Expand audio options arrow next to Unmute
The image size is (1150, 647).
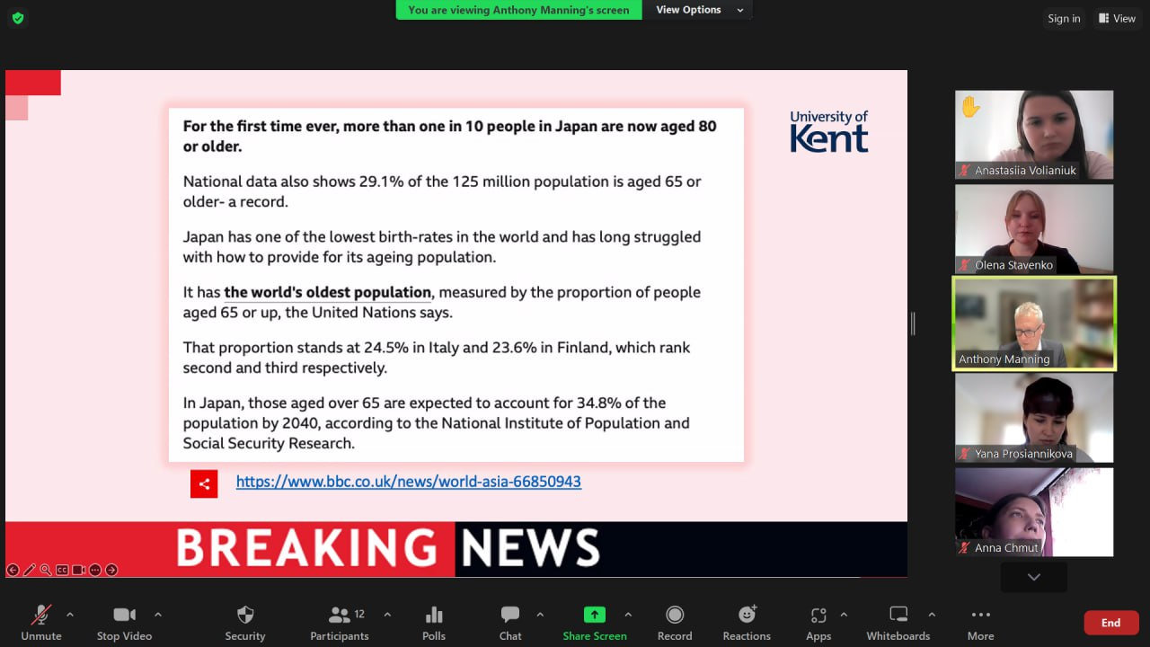pos(70,615)
